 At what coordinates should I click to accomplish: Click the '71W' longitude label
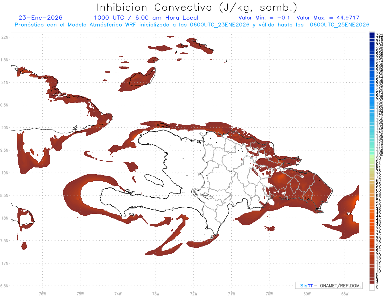231,293
